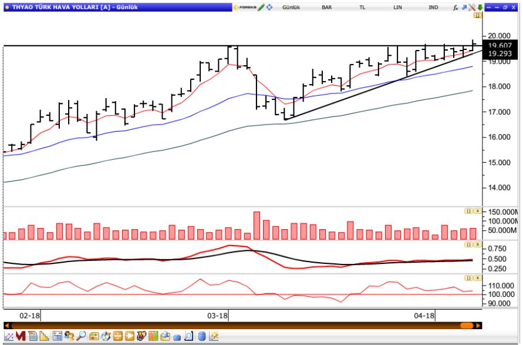This screenshot has width=523, height=345.
Task: Click the orange divide symbol icon
Action: pyautogui.click(x=118, y=336)
